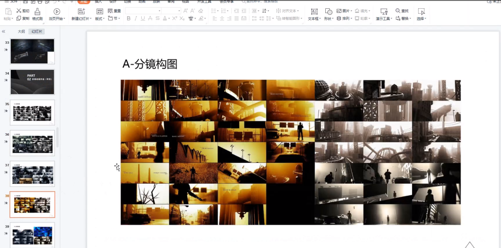Open the font name dropdown

[x=159, y=11]
